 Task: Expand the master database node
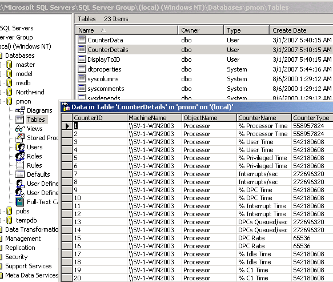(1, 65)
